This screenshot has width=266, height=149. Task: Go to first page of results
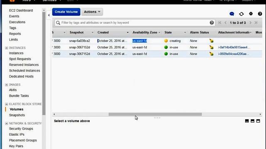(220, 23)
